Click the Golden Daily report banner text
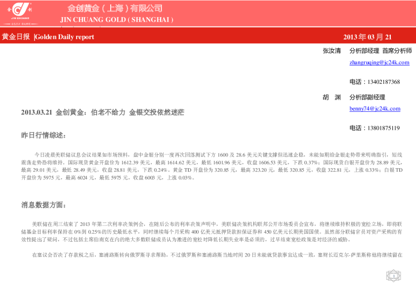This screenshot has width=416, height=294. point(65,37)
